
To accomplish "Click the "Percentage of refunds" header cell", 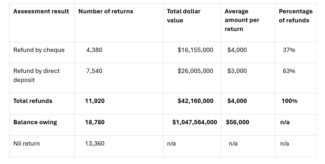I will coord(295,16).
